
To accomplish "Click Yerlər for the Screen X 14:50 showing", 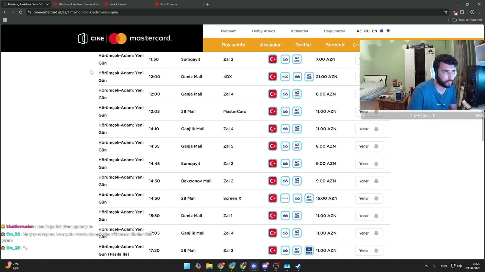I will point(369,198).
